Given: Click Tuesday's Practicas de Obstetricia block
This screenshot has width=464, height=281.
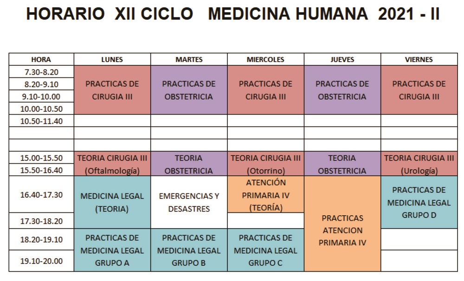Looking at the screenshot, I should (x=189, y=90).
